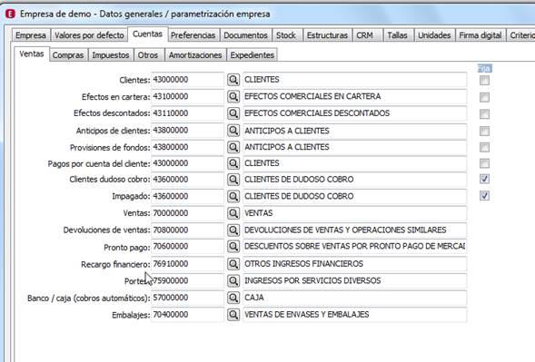The image size is (535, 362).
Task: Uncheck the Impagado row checkbox
Action: coord(484,196)
